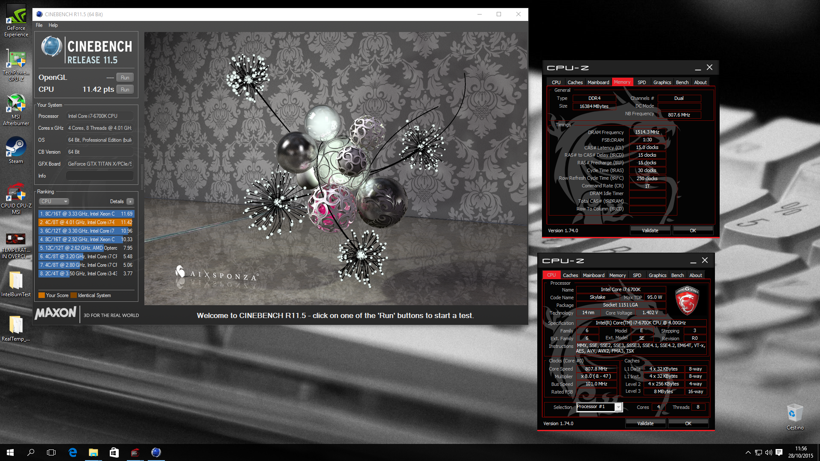Screen dimensions: 820x461
Task: Open Caches tab in lower CPU-Z
Action: (x=570, y=275)
